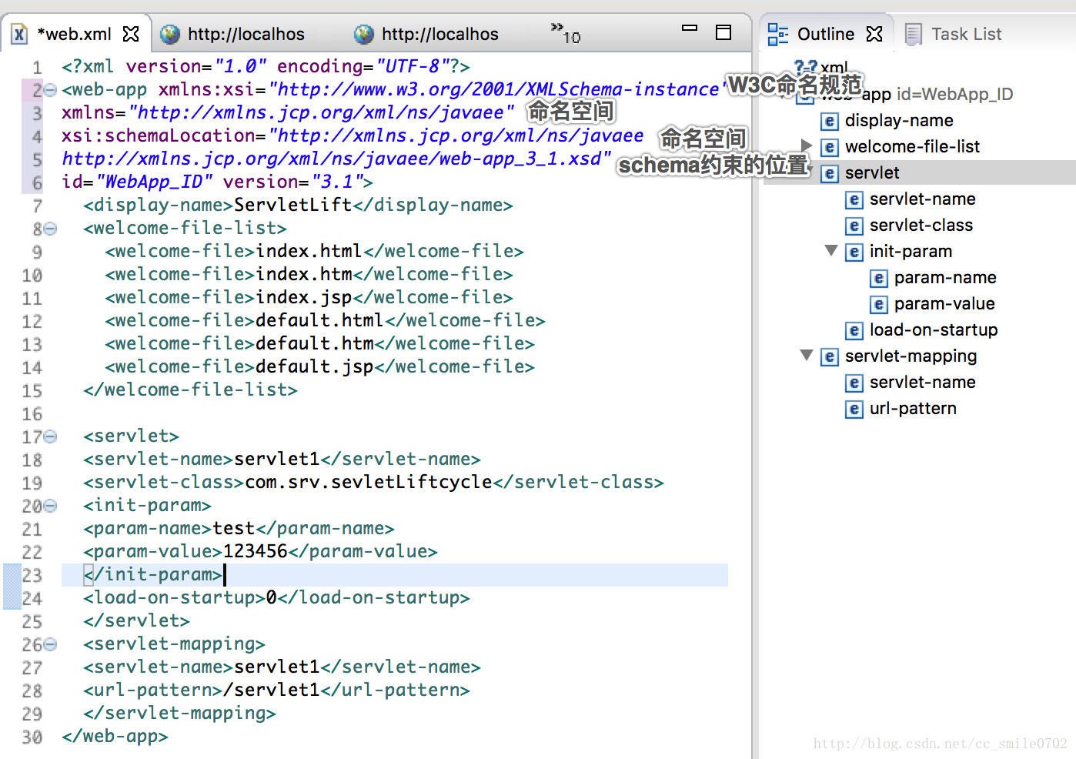Close the web.xml editor tab
This screenshot has width=1076, height=759.
(131, 34)
